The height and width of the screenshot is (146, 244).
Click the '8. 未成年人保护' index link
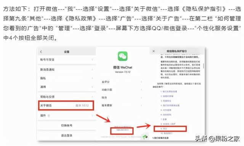coord(168,124)
